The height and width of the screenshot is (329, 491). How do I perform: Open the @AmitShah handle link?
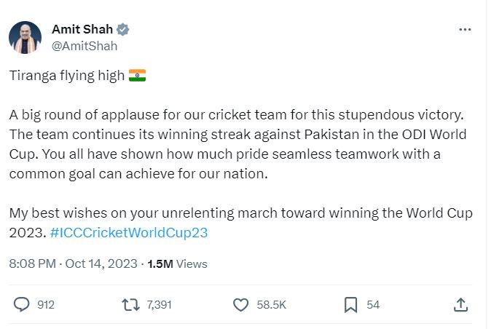tap(84, 45)
